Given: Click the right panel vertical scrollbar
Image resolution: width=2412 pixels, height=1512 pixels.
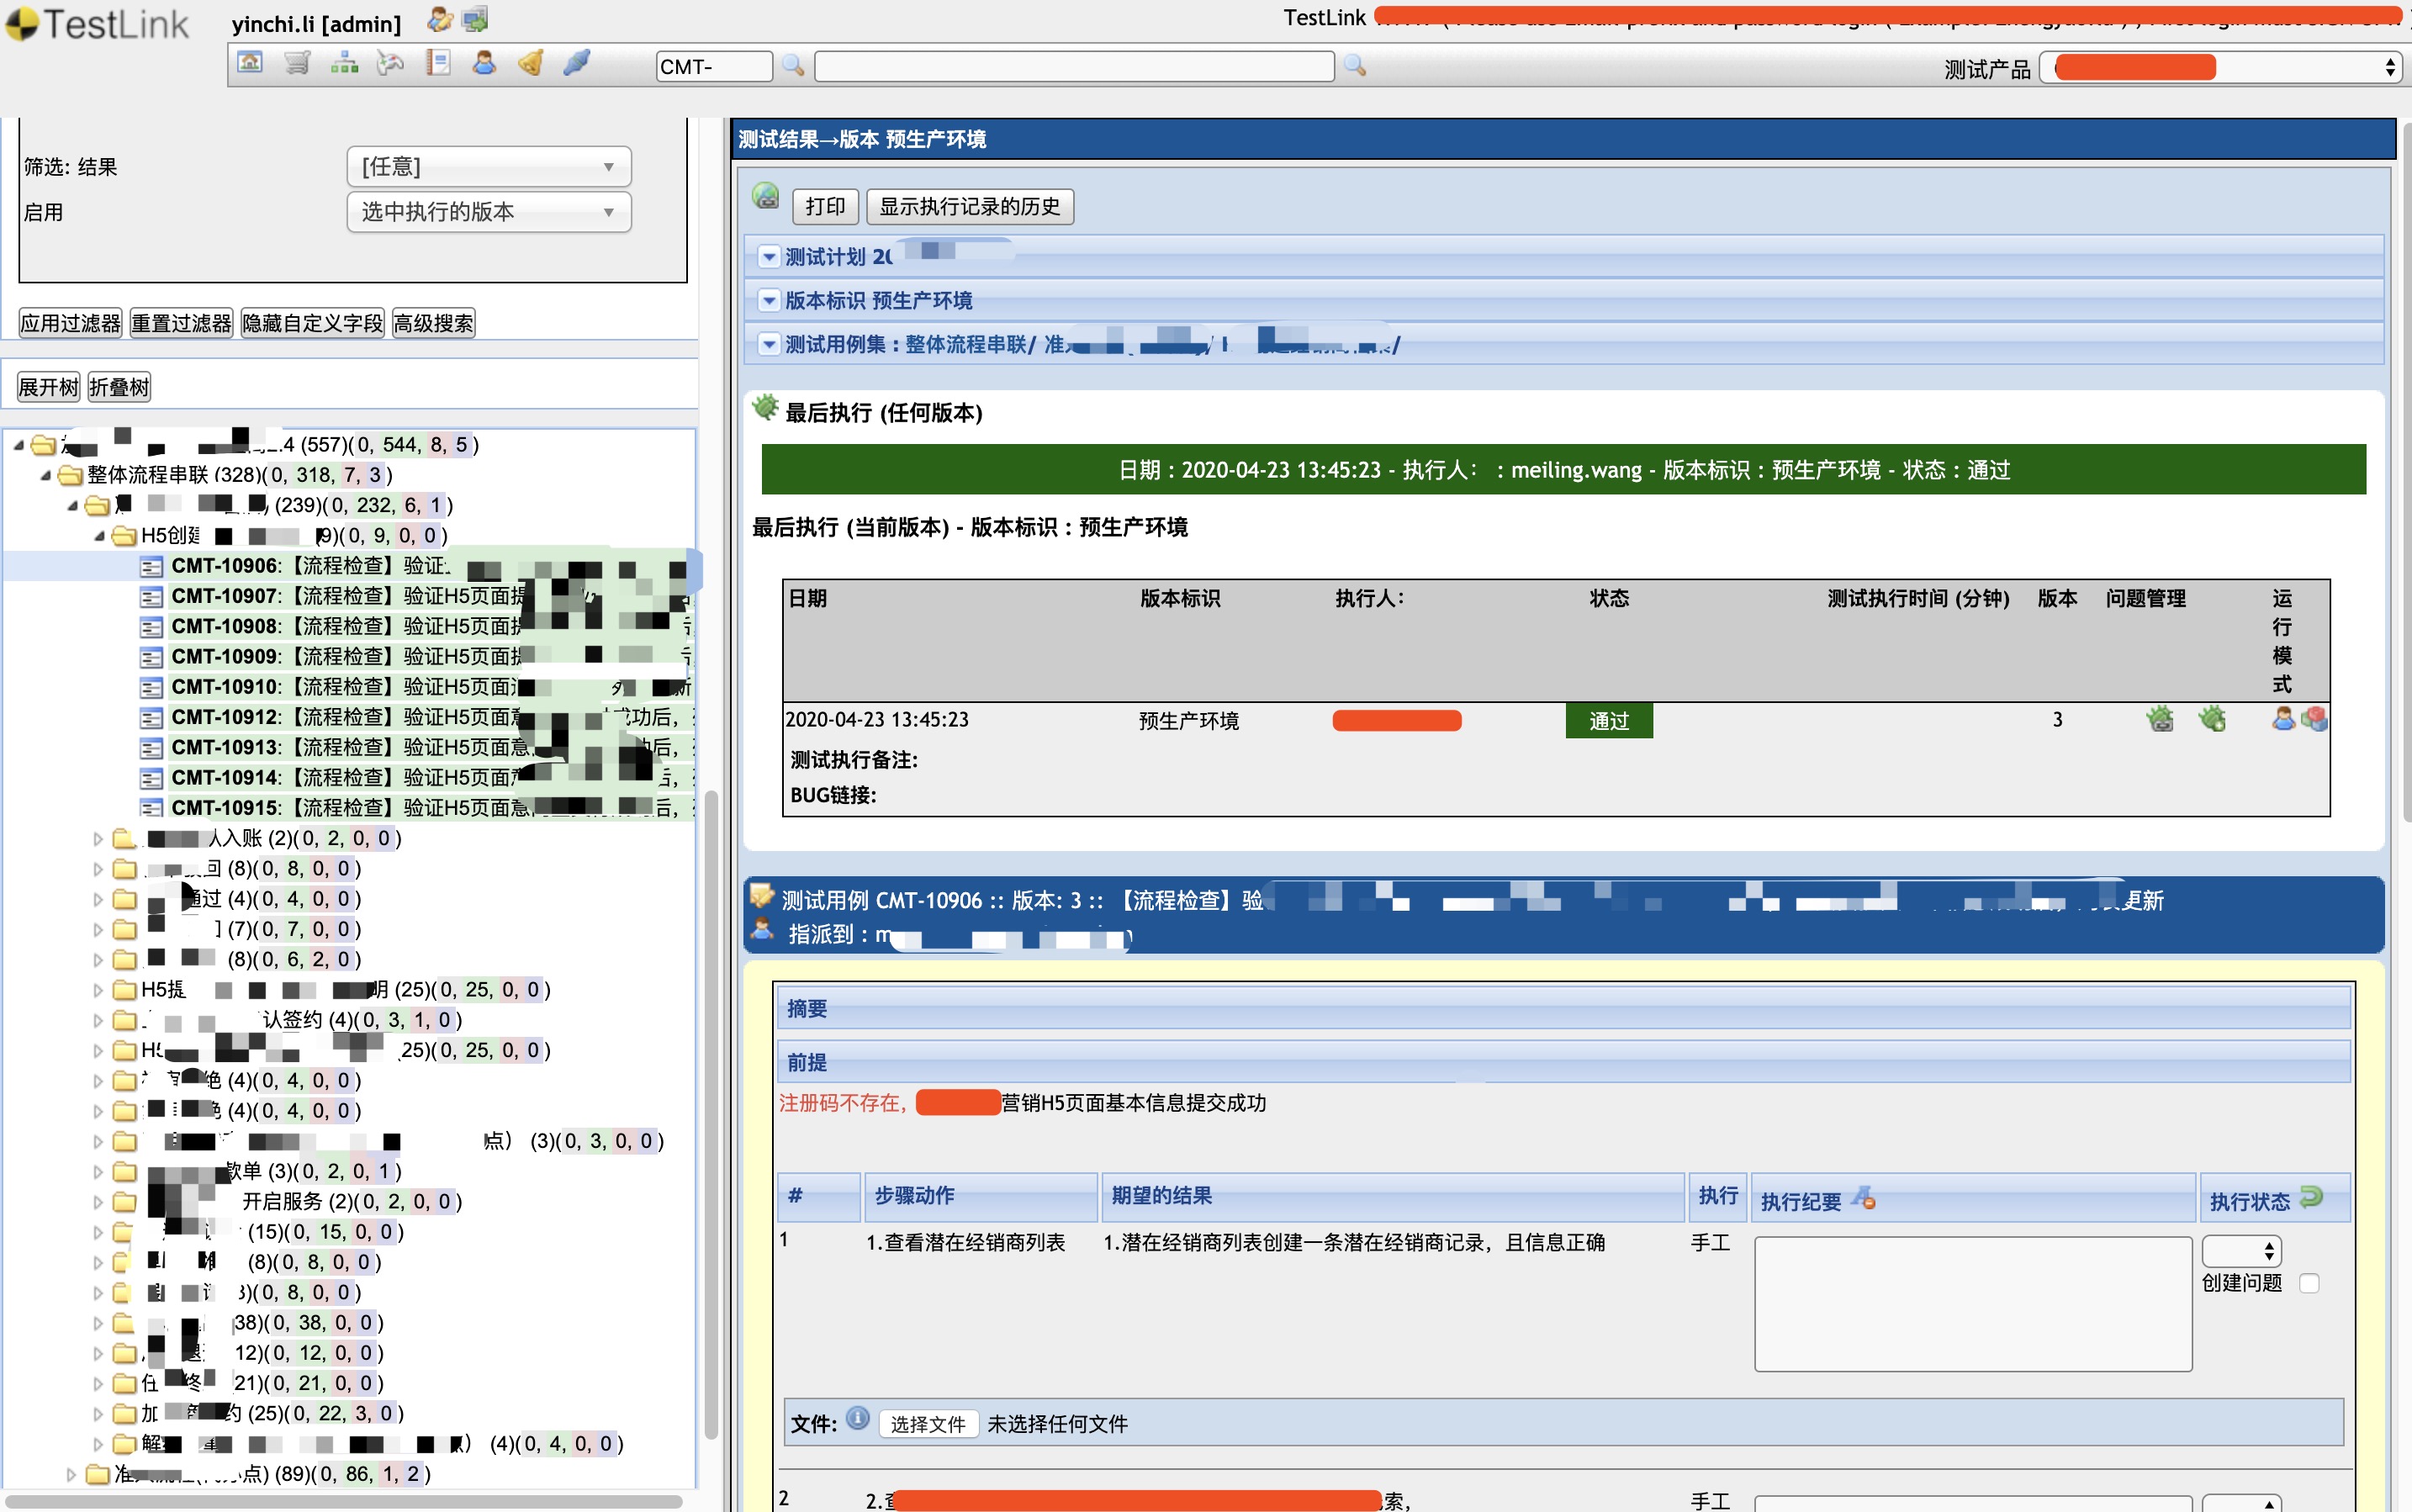Looking at the screenshot, I should pyautogui.click(x=2406, y=470).
